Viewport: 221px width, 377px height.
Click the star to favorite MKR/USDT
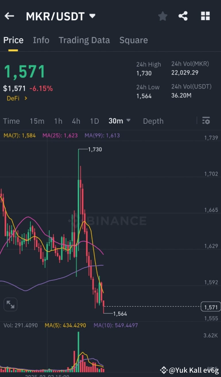[x=162, y=16]
